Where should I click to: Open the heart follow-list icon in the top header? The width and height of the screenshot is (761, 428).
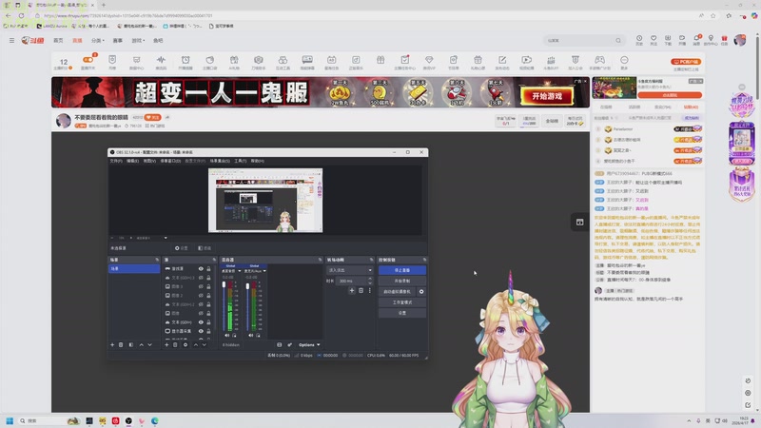coord(654,38)
